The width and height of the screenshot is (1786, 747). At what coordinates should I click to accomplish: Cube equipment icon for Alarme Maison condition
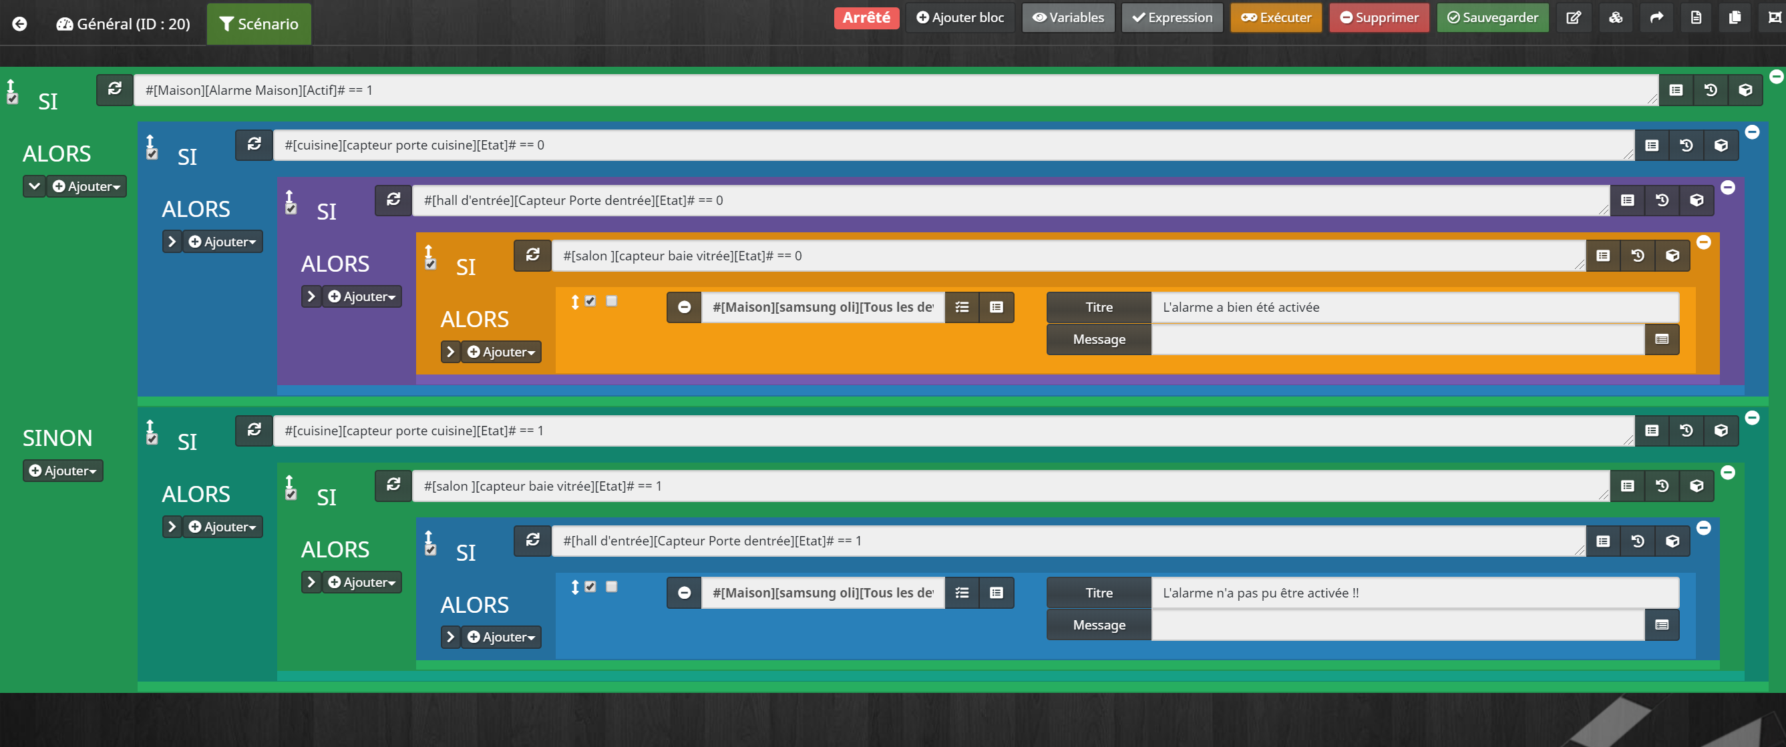coord(1745,90)
